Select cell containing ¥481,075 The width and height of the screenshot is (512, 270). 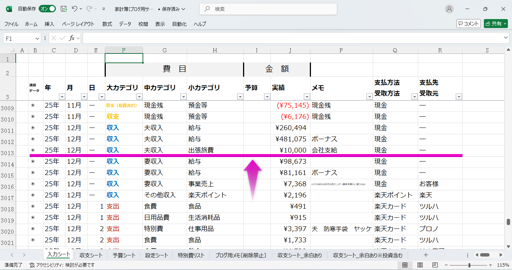pyautogui.click(x=291, y=139)
